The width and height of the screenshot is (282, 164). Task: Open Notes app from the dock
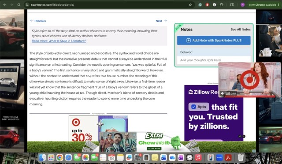(120, 158)
